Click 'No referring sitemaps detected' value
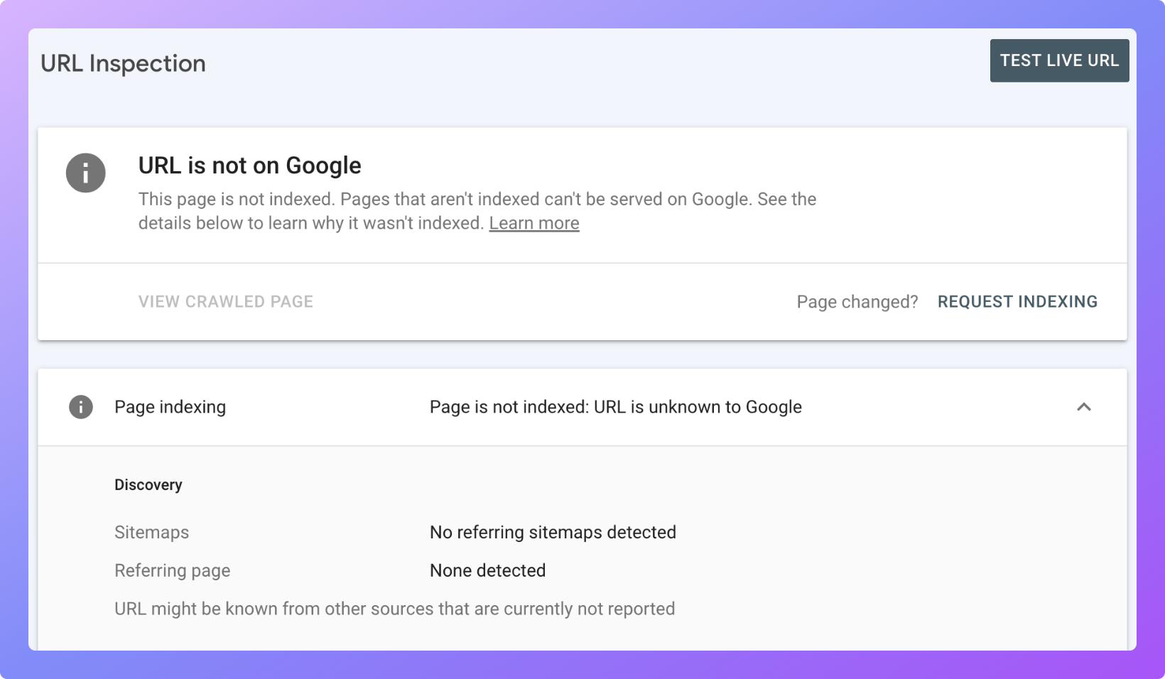Viewport: 1165px width, 679px height. (553, 532)
